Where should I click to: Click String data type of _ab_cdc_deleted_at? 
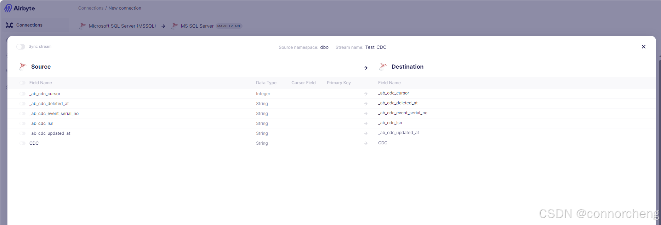point(262,104)
